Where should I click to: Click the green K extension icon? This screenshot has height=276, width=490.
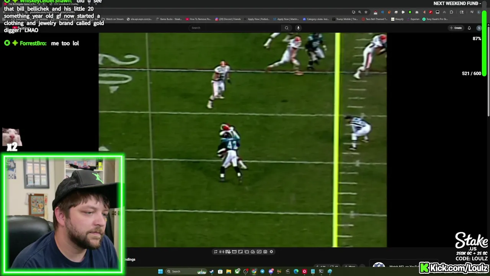click(x=410, y=12)
